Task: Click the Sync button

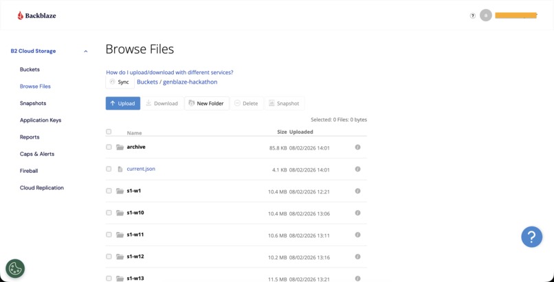Action: click(x=120, y=82)
